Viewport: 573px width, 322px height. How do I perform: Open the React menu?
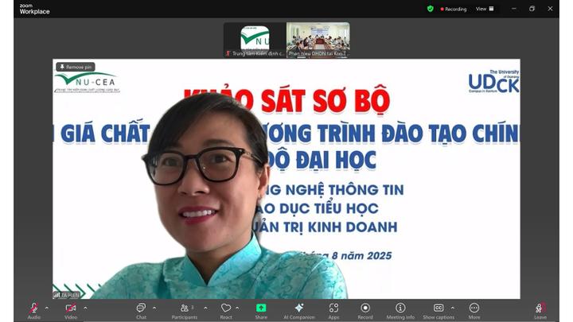(226, 310)
